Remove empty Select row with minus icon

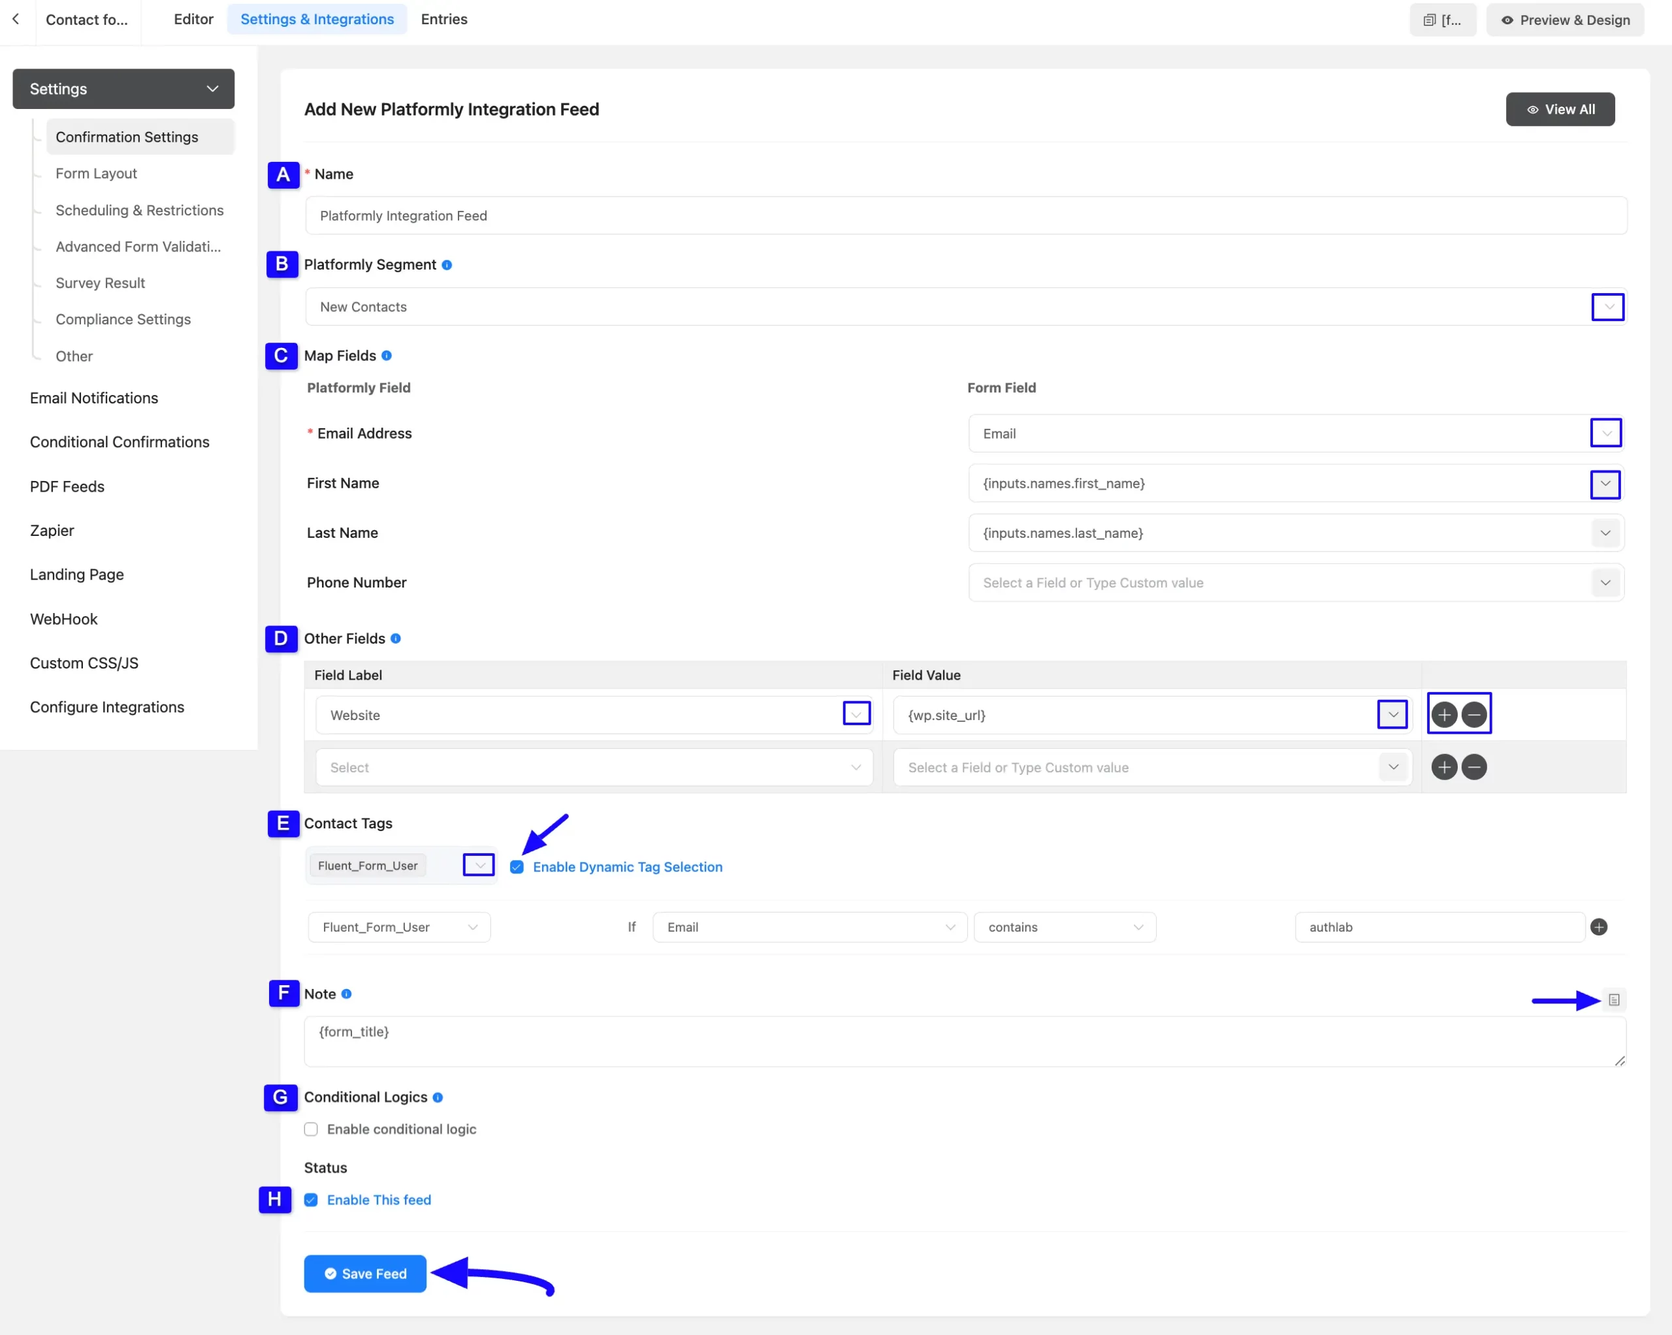(1474, 768)
